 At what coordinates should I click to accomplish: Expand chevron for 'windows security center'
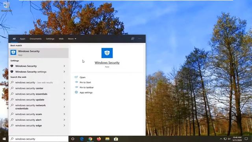point(64,88)
